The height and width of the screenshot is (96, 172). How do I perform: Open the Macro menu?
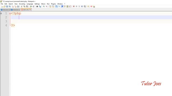[x=43, y=4]
